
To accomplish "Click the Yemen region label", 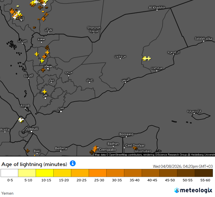I will click(x=8, y=193).
